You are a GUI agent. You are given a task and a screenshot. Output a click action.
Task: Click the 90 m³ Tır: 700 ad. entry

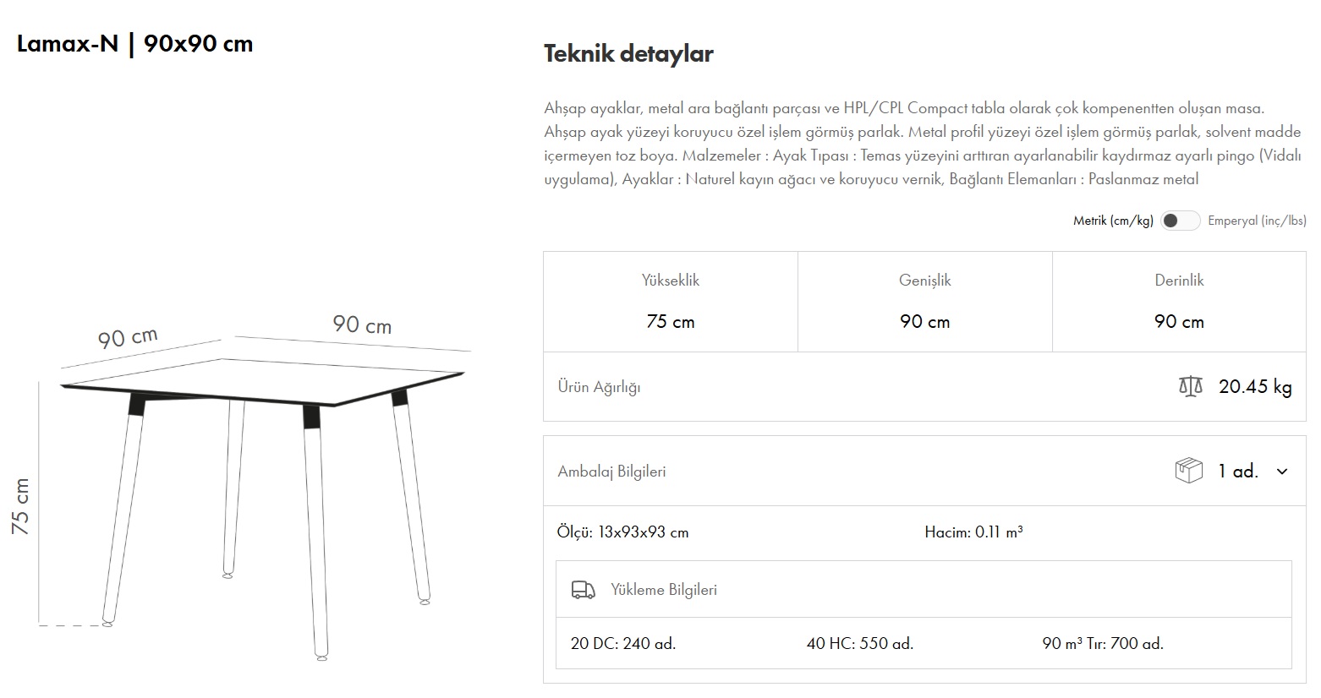tap(1103, 644)
